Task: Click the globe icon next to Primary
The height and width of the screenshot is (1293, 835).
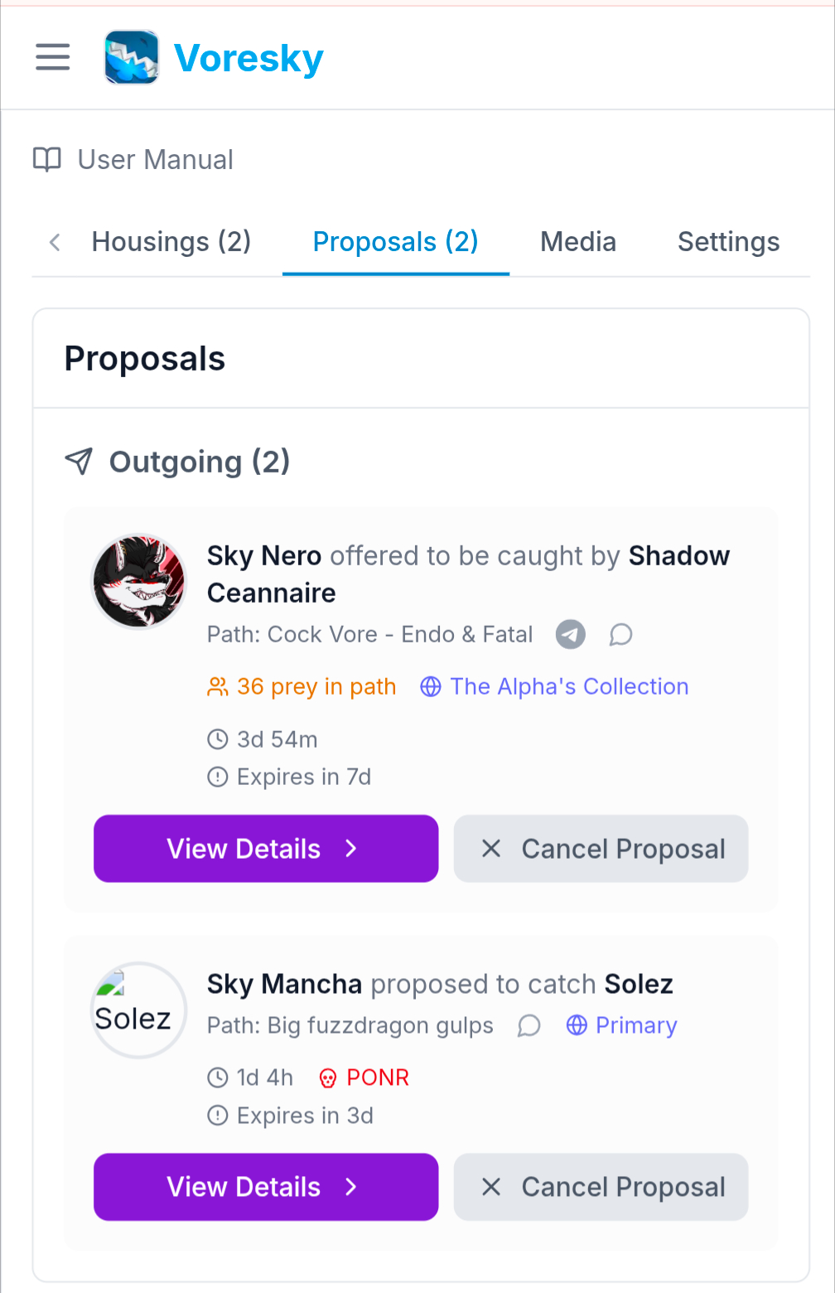Action: pos(577,1025)
